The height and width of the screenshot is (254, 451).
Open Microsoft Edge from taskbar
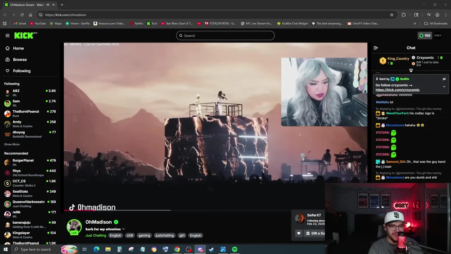tap(96, 249)
